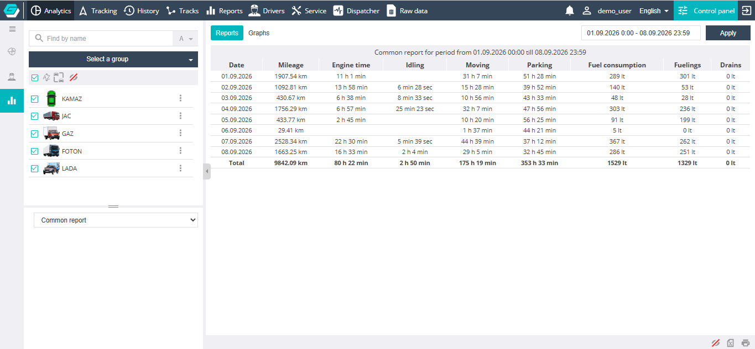Screen dimensions: 755x349
Task: Uncheck the KAMAZ vehicle checkbox
Action: (35, 99)
